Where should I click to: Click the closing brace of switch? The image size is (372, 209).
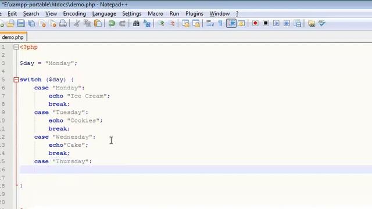click(x=21, y=186)
